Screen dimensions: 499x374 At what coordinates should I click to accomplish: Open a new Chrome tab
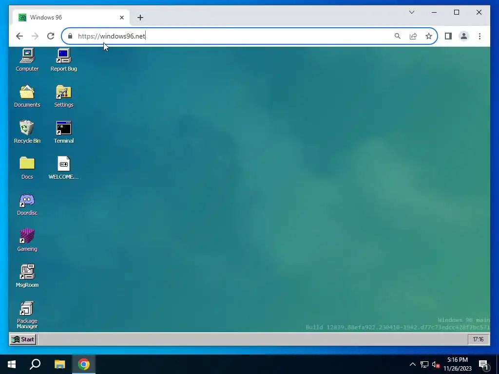[140, 18]
